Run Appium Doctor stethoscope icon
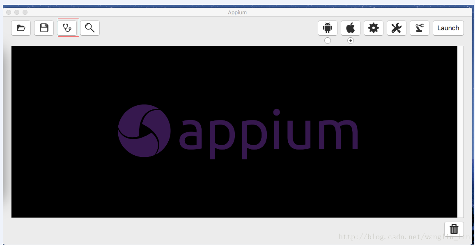The image size is (475, 245). click(x=67, y=28)
